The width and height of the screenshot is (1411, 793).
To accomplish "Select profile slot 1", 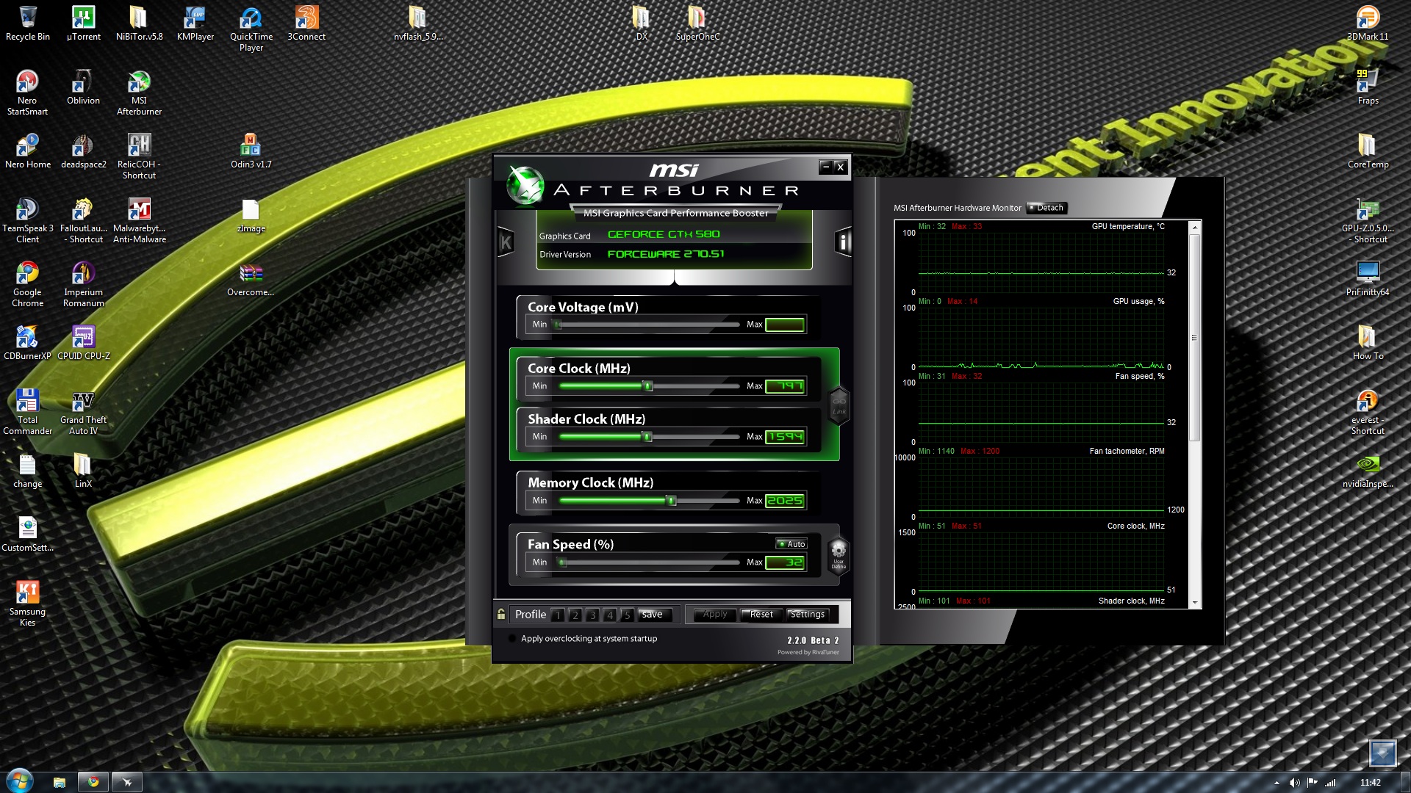I will coord(558,615).
